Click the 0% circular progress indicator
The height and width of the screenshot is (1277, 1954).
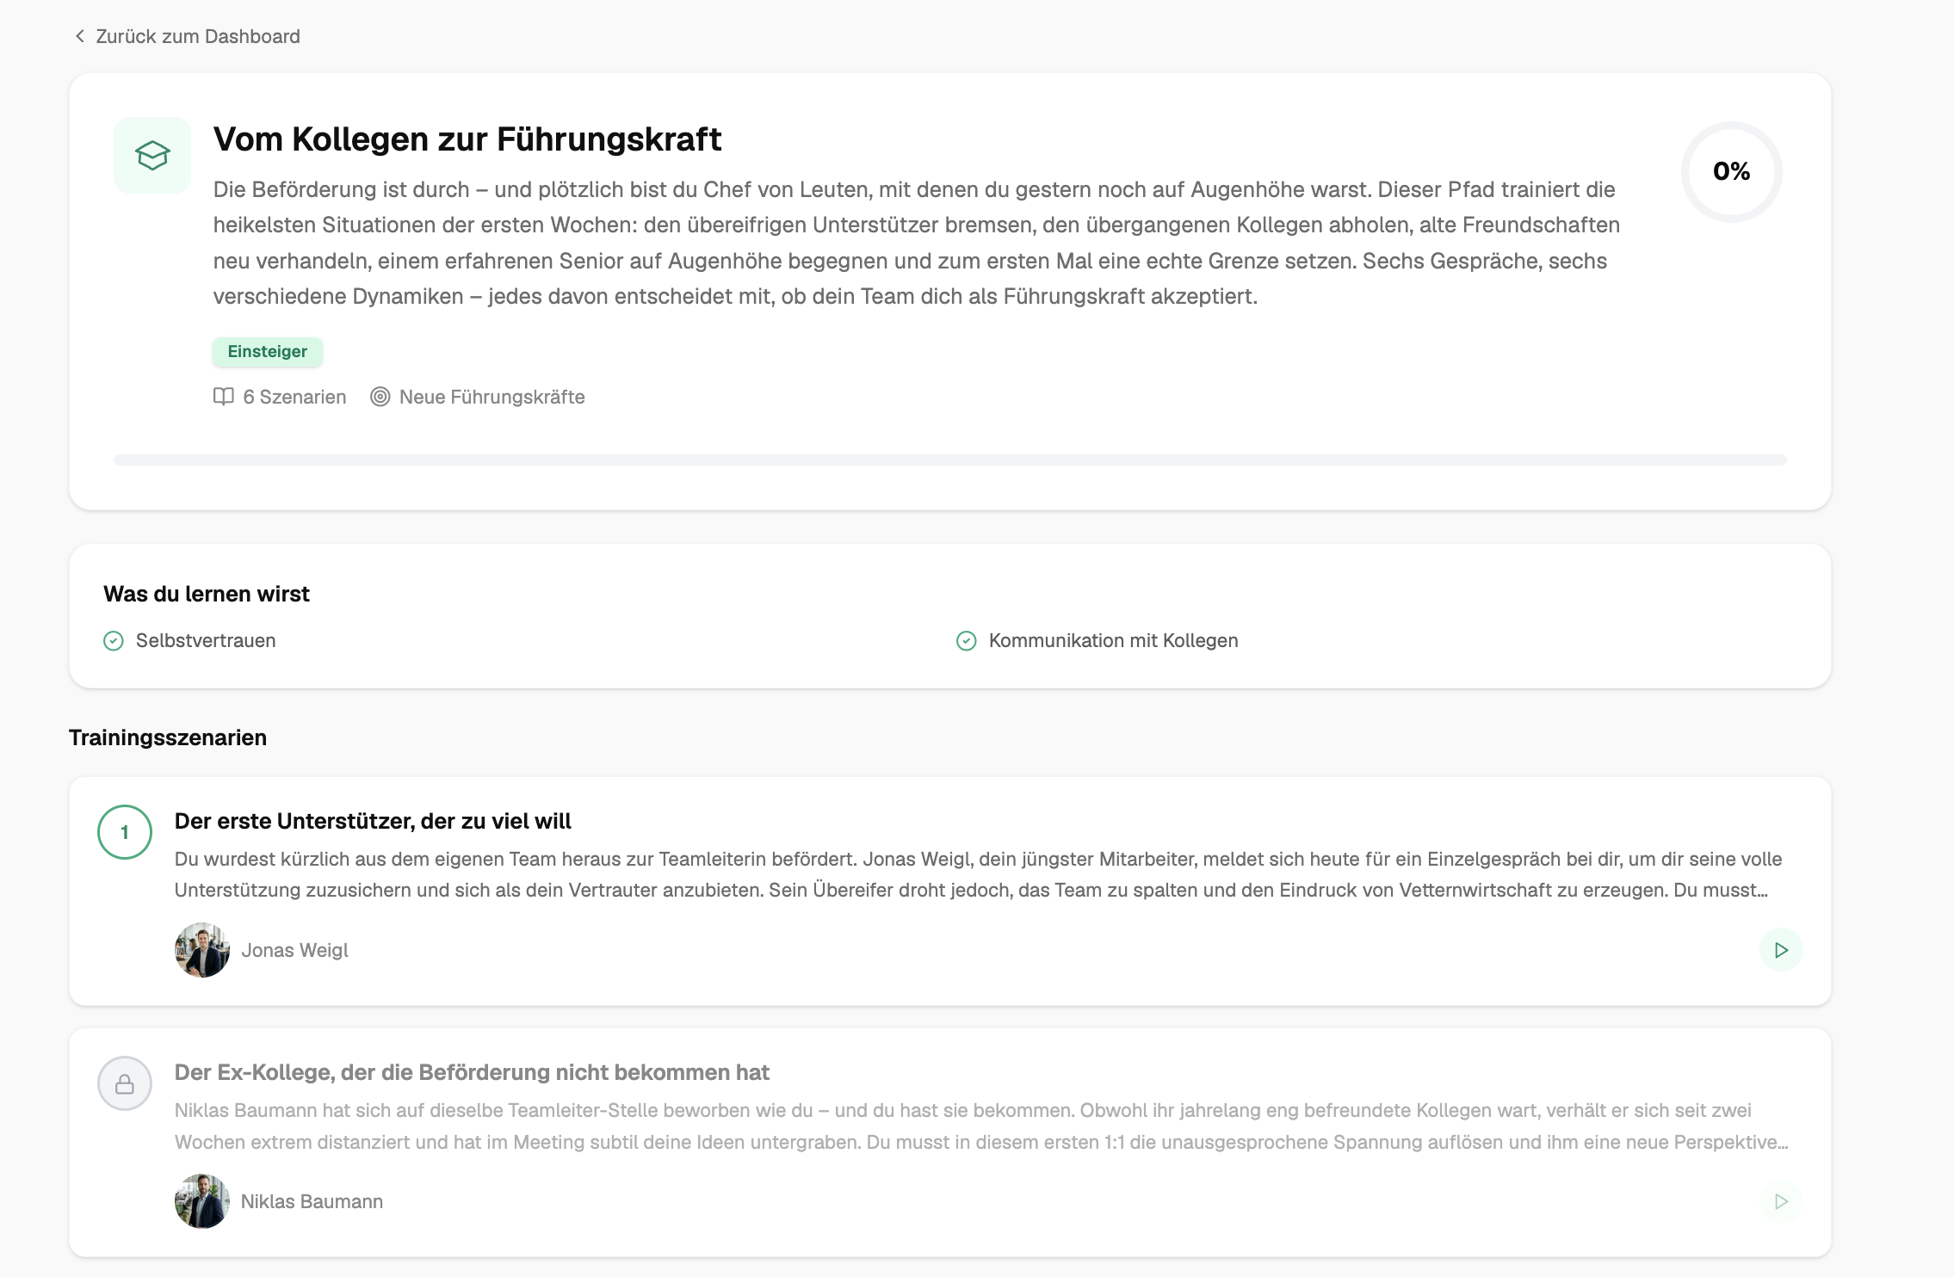(1731, 172)
